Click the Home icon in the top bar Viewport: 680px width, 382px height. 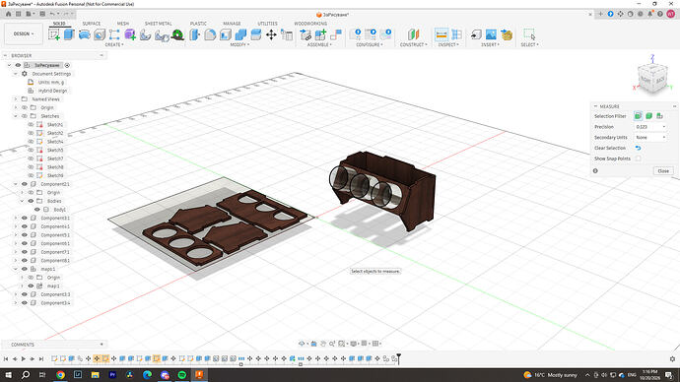[8, 14]
